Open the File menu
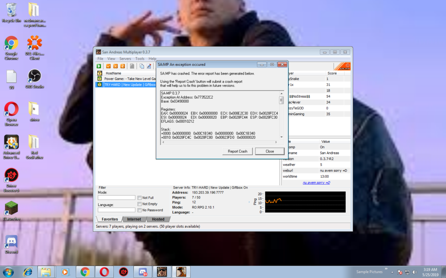Screen dimensions: 446x278 point(100,59)
